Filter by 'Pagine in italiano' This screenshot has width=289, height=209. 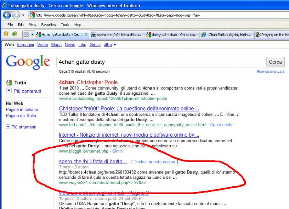pyautogui.click(x=22, y=109)
